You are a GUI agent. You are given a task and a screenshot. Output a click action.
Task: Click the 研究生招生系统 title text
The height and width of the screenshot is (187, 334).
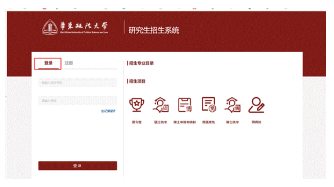tap(153, 30)
